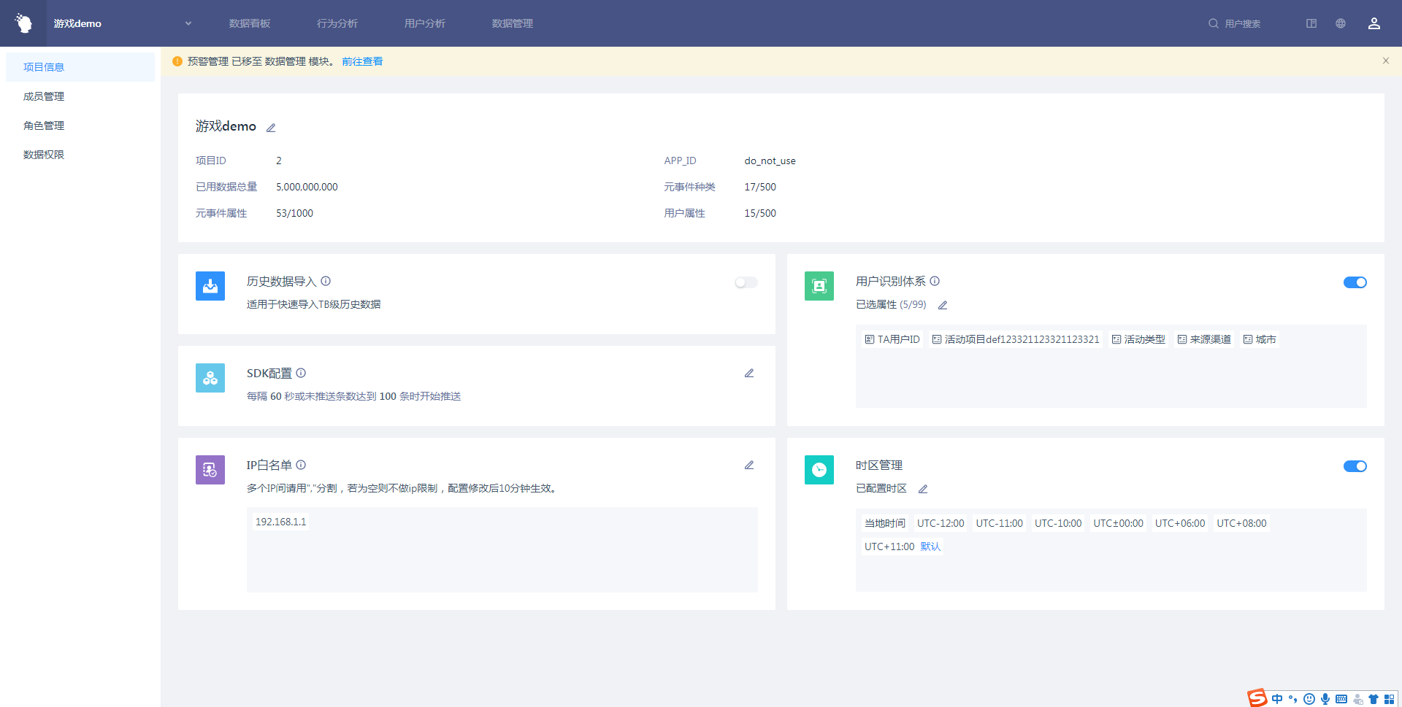Screen dimensions: 1402x707
Task: Click the 前往查看 link in notice banner
Action: (x=362, y=61)
